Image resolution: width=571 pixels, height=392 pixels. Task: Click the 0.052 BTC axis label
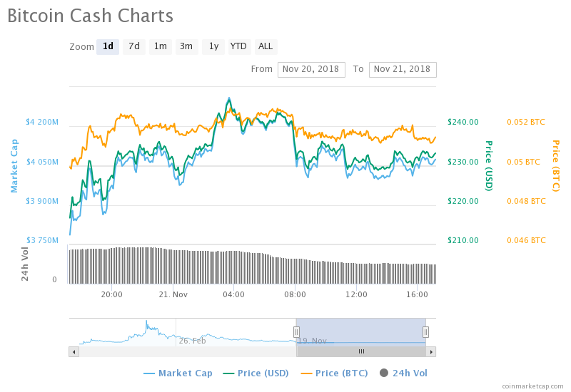tap(526, 122)
